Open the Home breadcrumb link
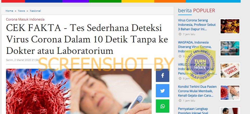The height and width of the screenshot is (114, 250). tap(9, 11)
